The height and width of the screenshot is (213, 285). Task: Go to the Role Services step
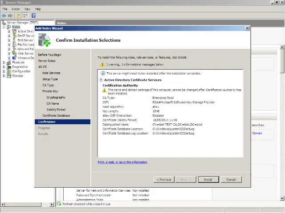tap(51, 73)
